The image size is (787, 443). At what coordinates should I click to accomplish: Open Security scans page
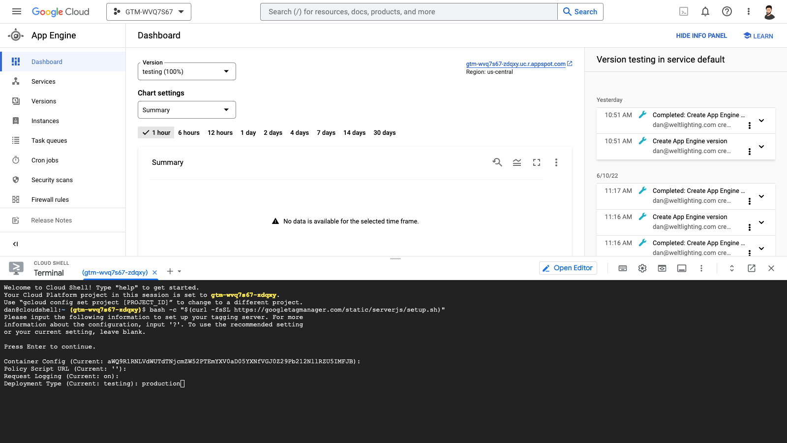tap(63, 180)
